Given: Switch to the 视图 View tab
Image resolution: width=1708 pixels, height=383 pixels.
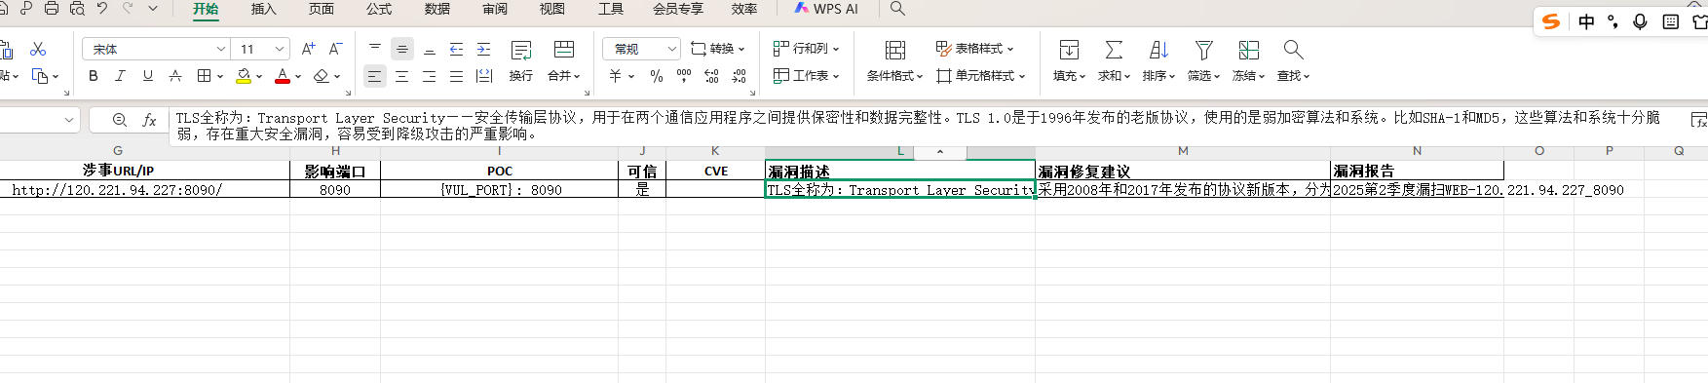Looking at the screenshot, I should (552, 9).
